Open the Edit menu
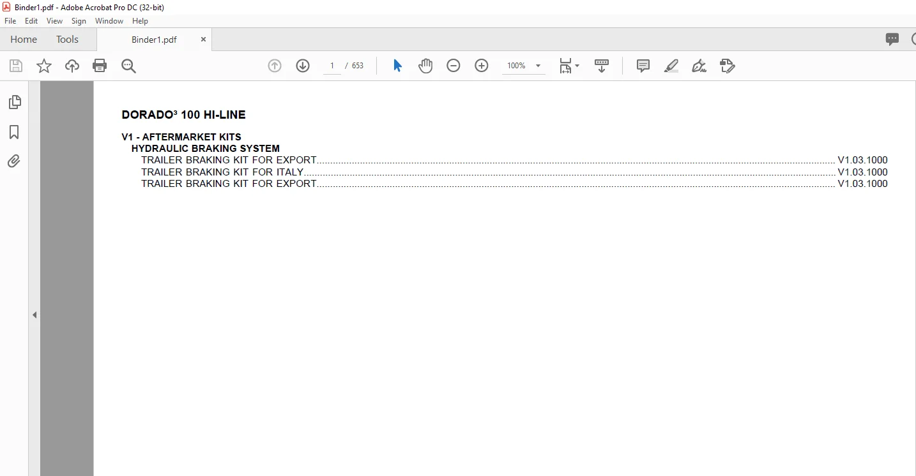Image resolution: width=916 pixels, height=476 pixels. [31, 21]
